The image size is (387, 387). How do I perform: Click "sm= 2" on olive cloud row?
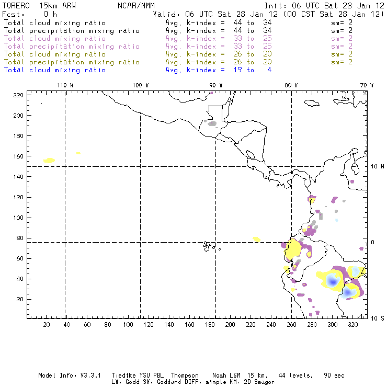coord(342,54)
